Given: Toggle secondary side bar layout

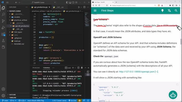Looking at the screenshot, I should tap(73, 3).
